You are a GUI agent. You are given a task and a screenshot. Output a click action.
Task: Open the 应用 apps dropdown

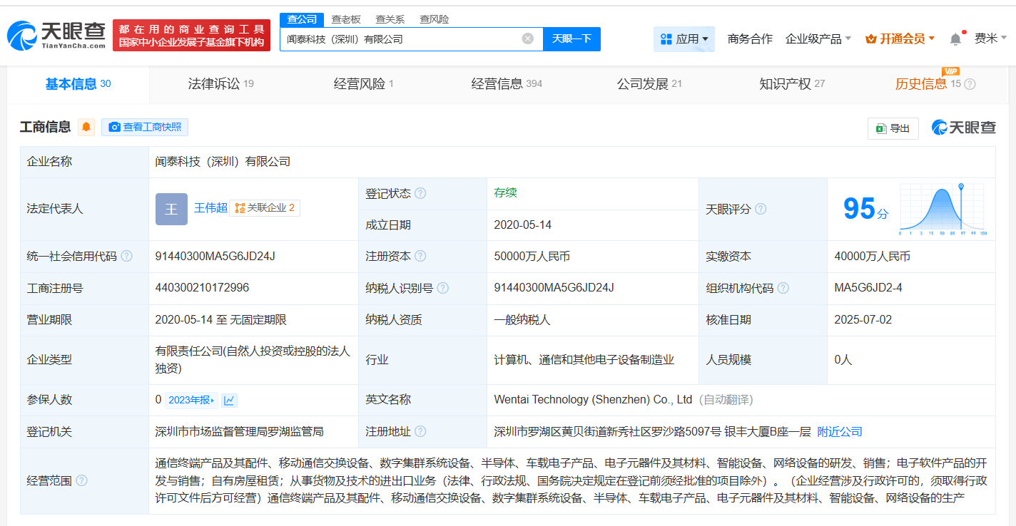click(684, 38)
